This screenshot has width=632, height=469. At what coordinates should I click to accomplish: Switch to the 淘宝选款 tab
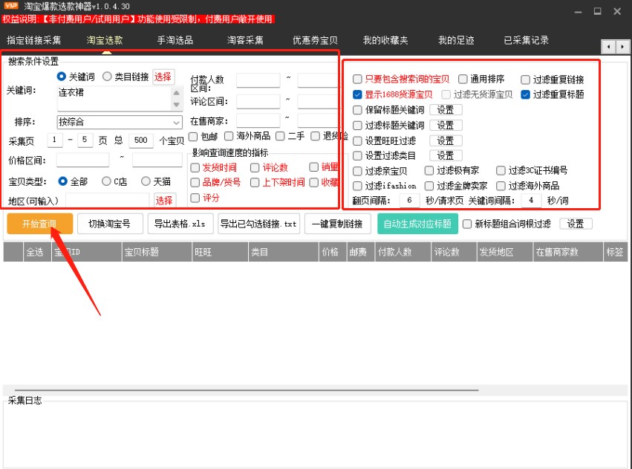[105, 40]
